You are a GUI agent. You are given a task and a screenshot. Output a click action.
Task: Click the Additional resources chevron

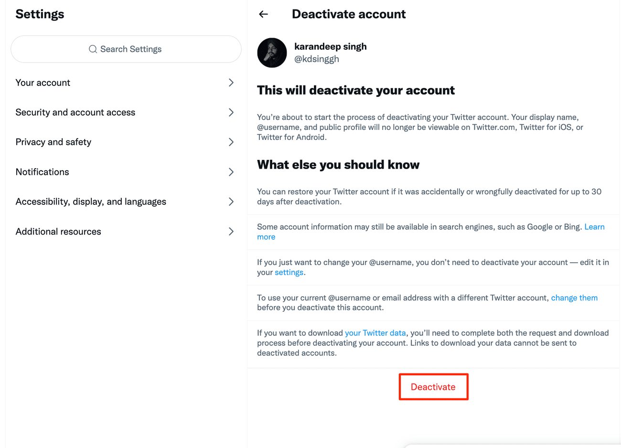click(x=231, y=232)
